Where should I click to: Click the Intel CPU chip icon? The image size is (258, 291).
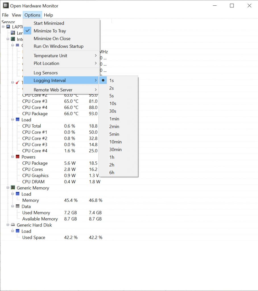tap(13, 39)
